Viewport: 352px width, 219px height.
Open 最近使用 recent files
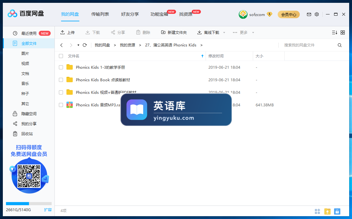29,33
